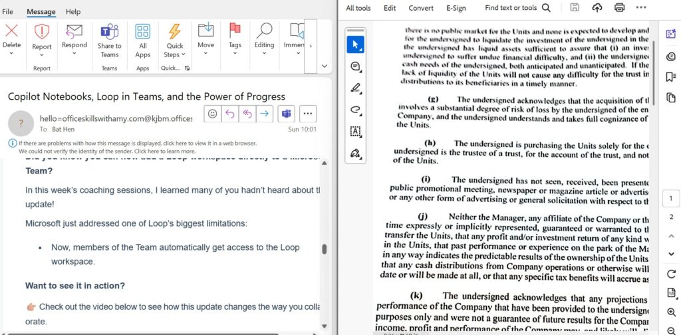This screenshot has width=681, height=335.
Task: Expand the Report dropdown arrow
Action: 42,55
